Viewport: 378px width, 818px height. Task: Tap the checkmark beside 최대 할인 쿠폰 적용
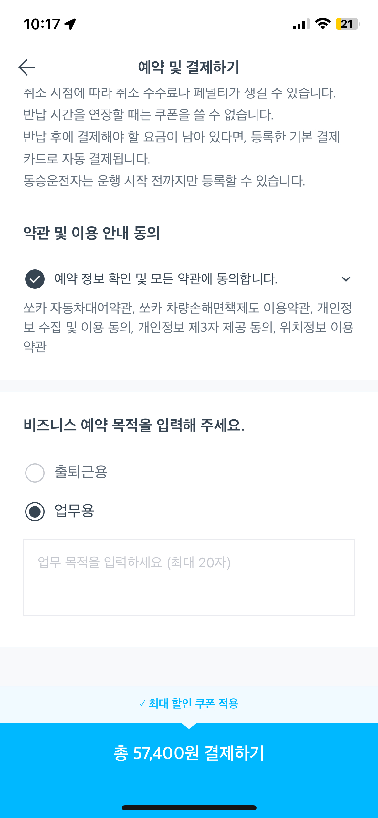[x=142, y=704]
